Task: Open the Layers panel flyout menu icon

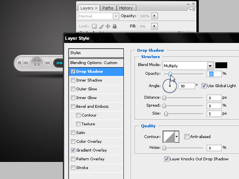Action: [192, 10]
